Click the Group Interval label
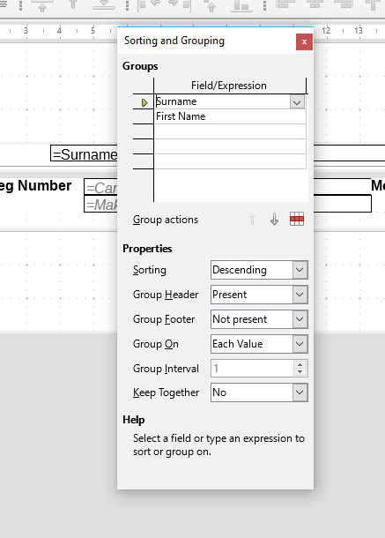385x538 pixels. (166, 369)
